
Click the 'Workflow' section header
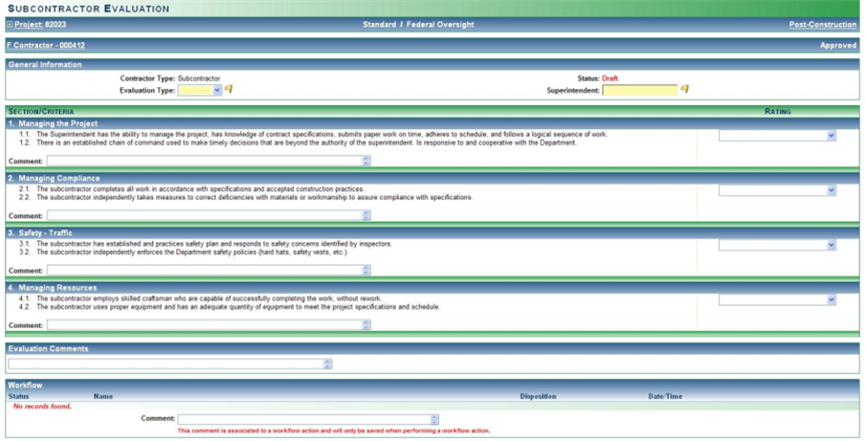click(x=25, y=386)
